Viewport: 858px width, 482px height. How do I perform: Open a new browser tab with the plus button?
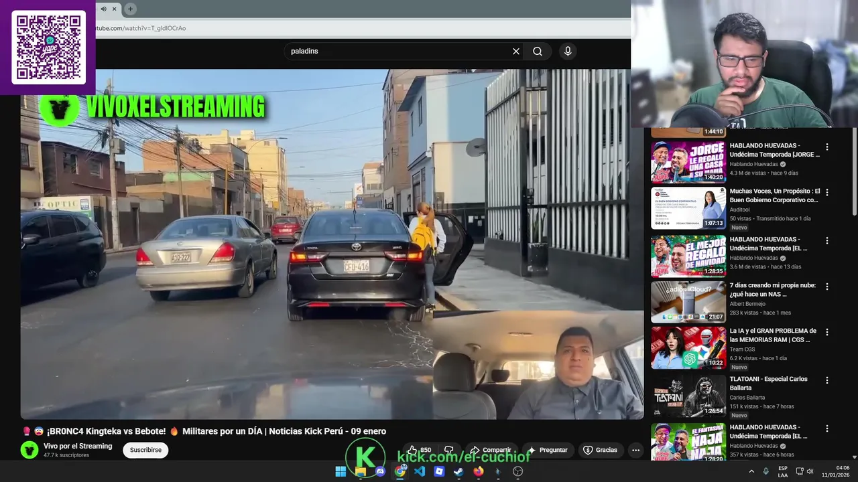click(130, 9)
